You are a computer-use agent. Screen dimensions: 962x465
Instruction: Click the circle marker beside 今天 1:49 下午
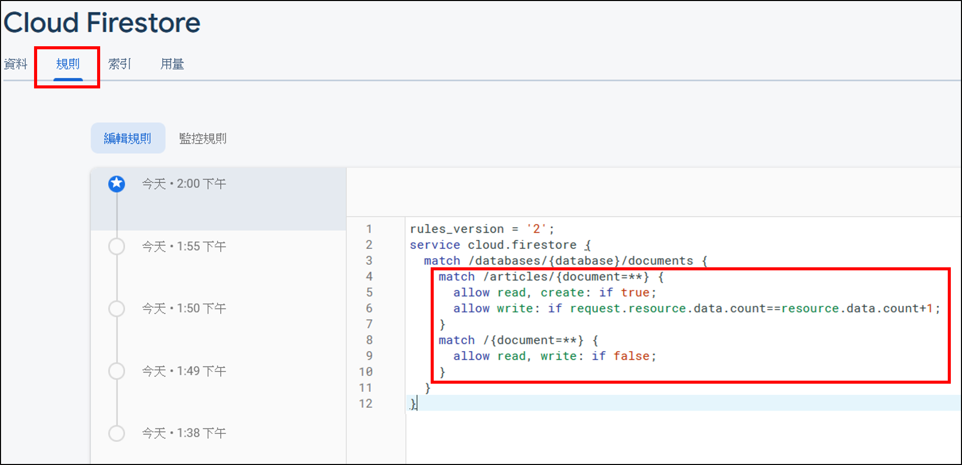pyautogui.click(x=116, y=371)
